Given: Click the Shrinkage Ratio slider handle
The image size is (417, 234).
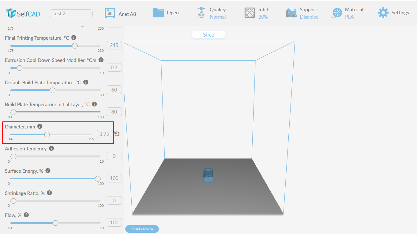Looking at the screenshot, I should click(x=13, y=201).
